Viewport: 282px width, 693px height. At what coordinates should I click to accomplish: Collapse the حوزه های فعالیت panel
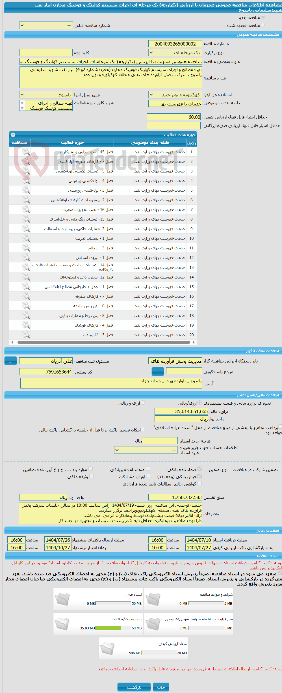click(x=13, y=135)
